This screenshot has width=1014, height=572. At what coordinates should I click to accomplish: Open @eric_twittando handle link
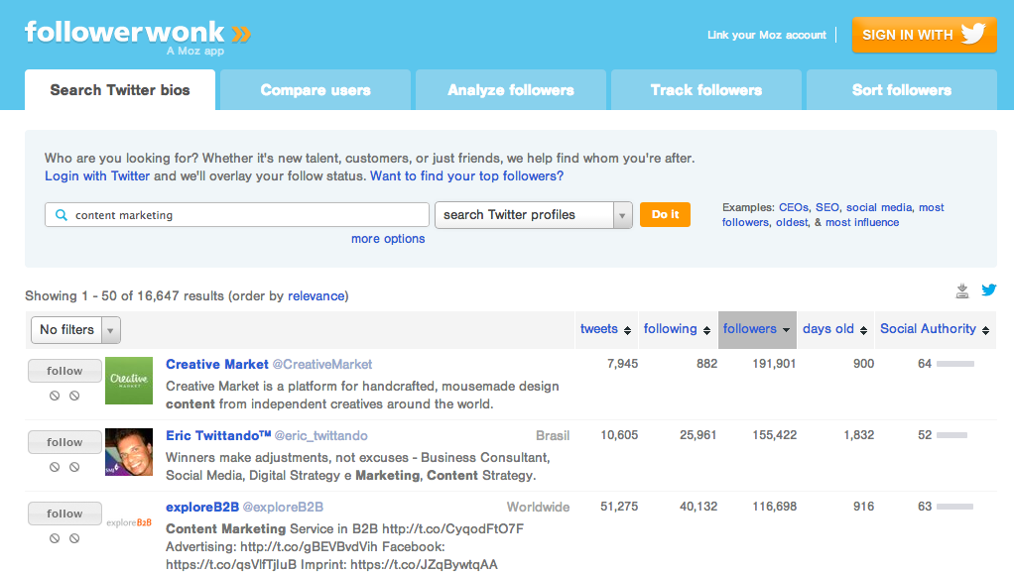tap(320, 436)
